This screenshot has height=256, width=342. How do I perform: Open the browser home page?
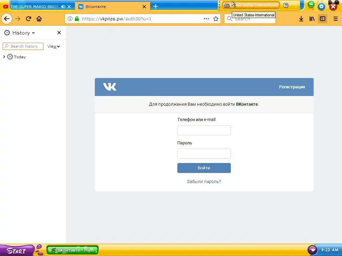point(39,19)
